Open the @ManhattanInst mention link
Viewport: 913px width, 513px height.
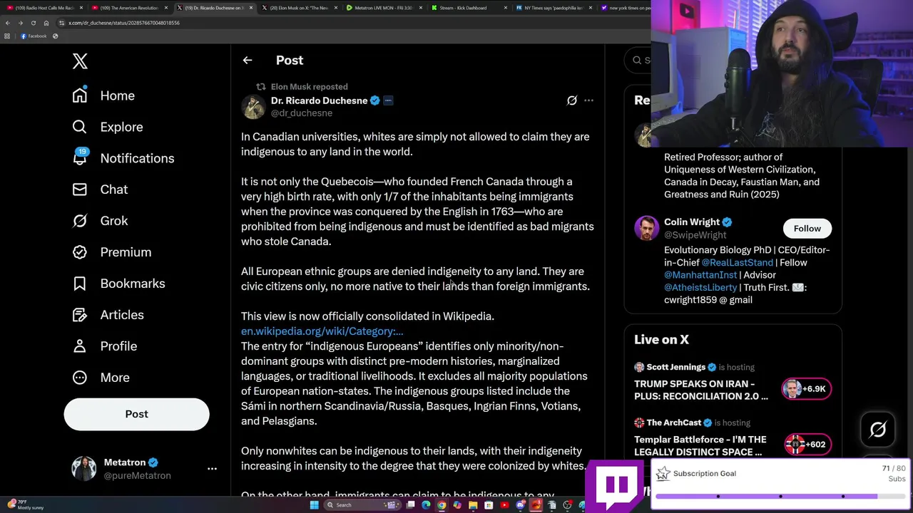(x=700, y=275)
